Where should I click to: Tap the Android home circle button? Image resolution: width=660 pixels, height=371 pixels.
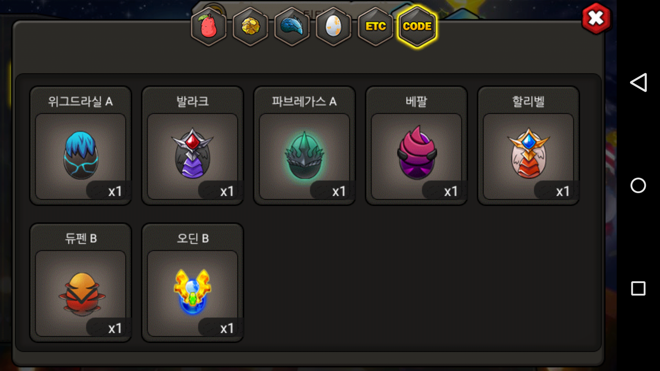[638, 185]
